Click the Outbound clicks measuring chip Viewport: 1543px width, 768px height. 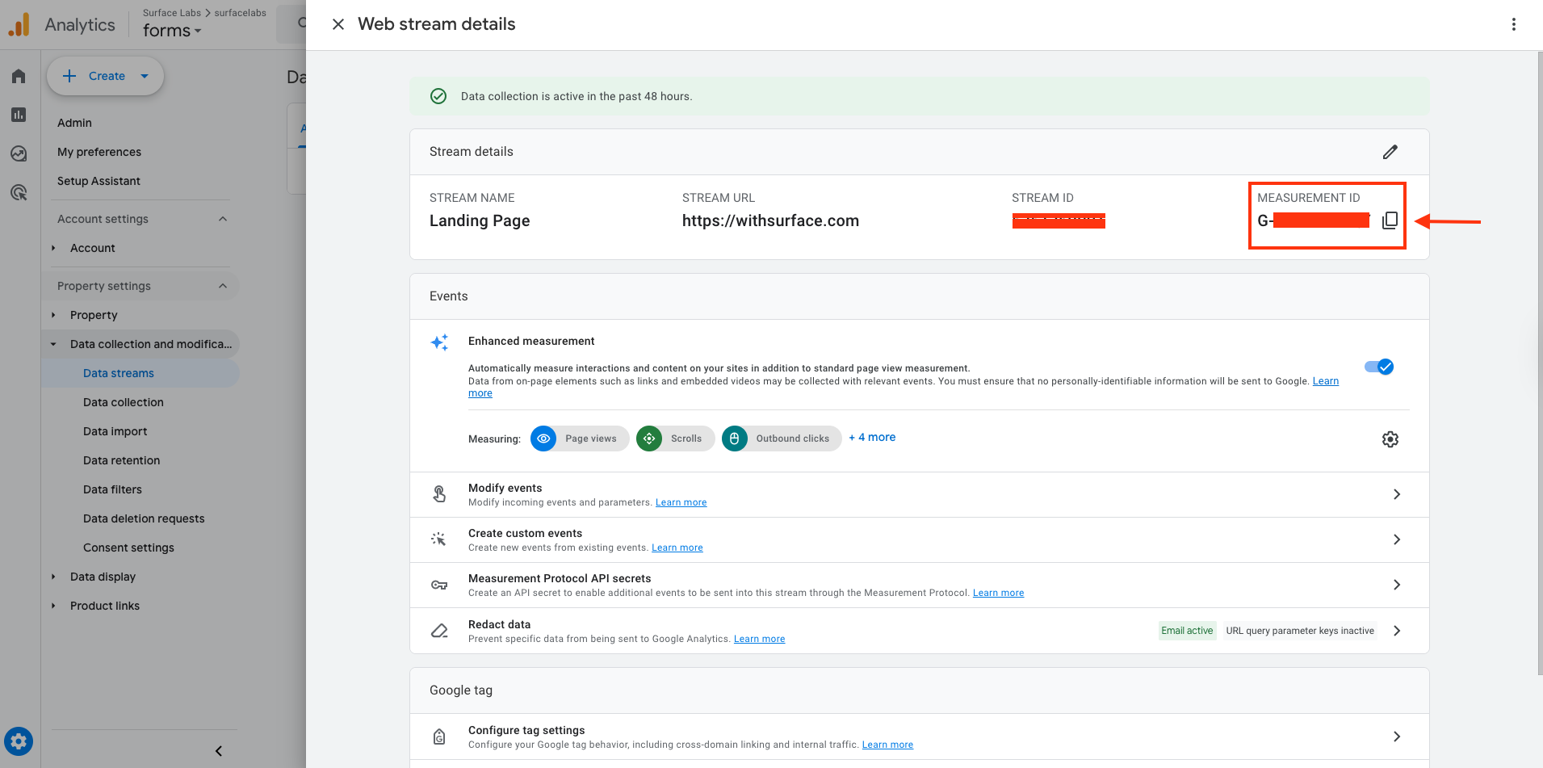(x=781, y=439)
